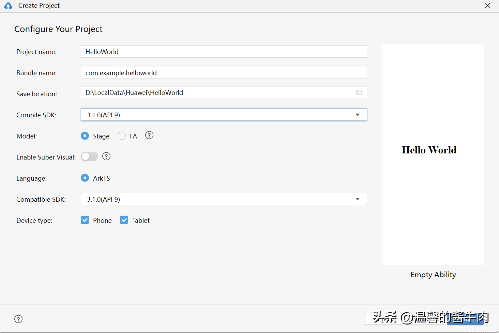Uncheck the Phone device type checkbox
Viewport: 499px width, 333px height.
point(85,220)
